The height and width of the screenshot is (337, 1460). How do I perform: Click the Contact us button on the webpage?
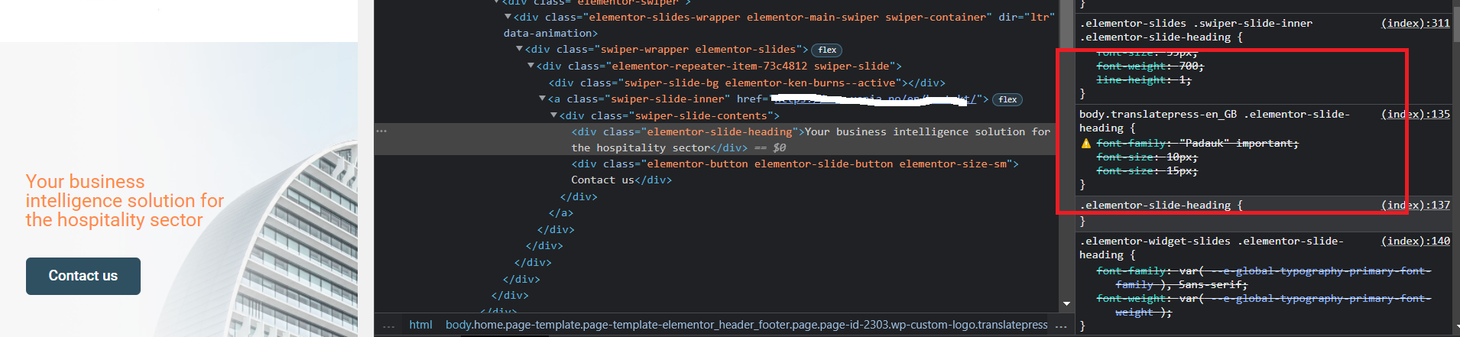(83, 276)
